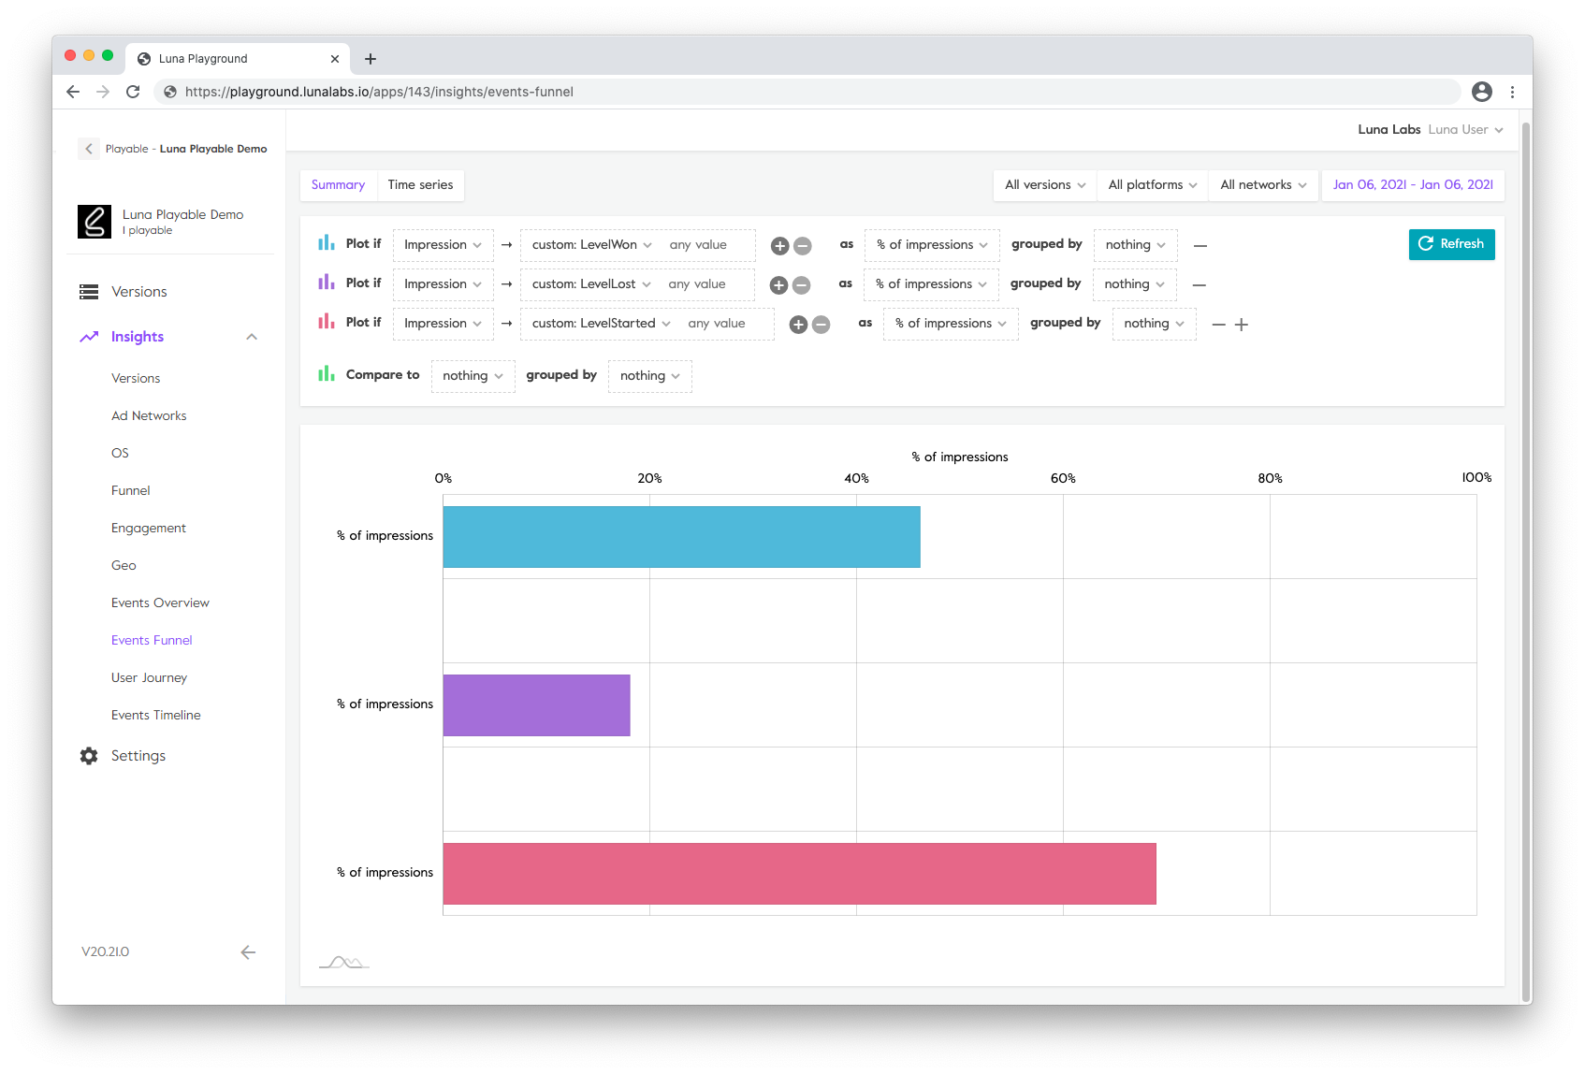Switch to the Time series tab
1585x1074 pixels.
tap(421, 185)
